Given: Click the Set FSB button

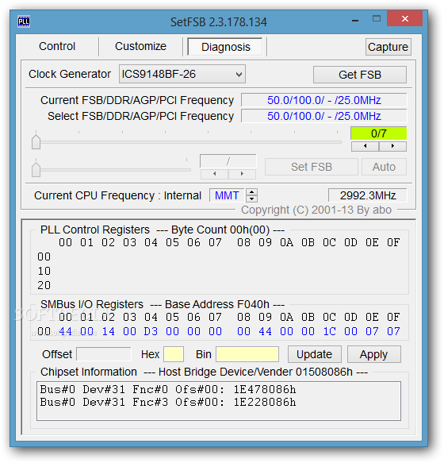Looking at the screenshot, I should point(312,167).
